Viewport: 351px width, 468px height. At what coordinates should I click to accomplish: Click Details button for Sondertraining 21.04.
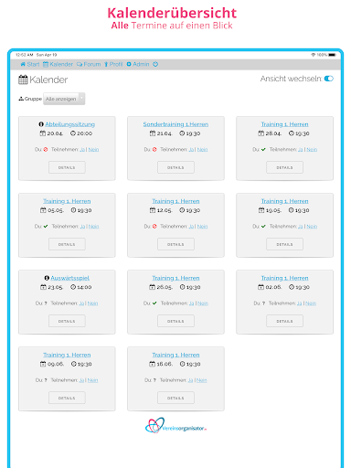coord(175,167)
